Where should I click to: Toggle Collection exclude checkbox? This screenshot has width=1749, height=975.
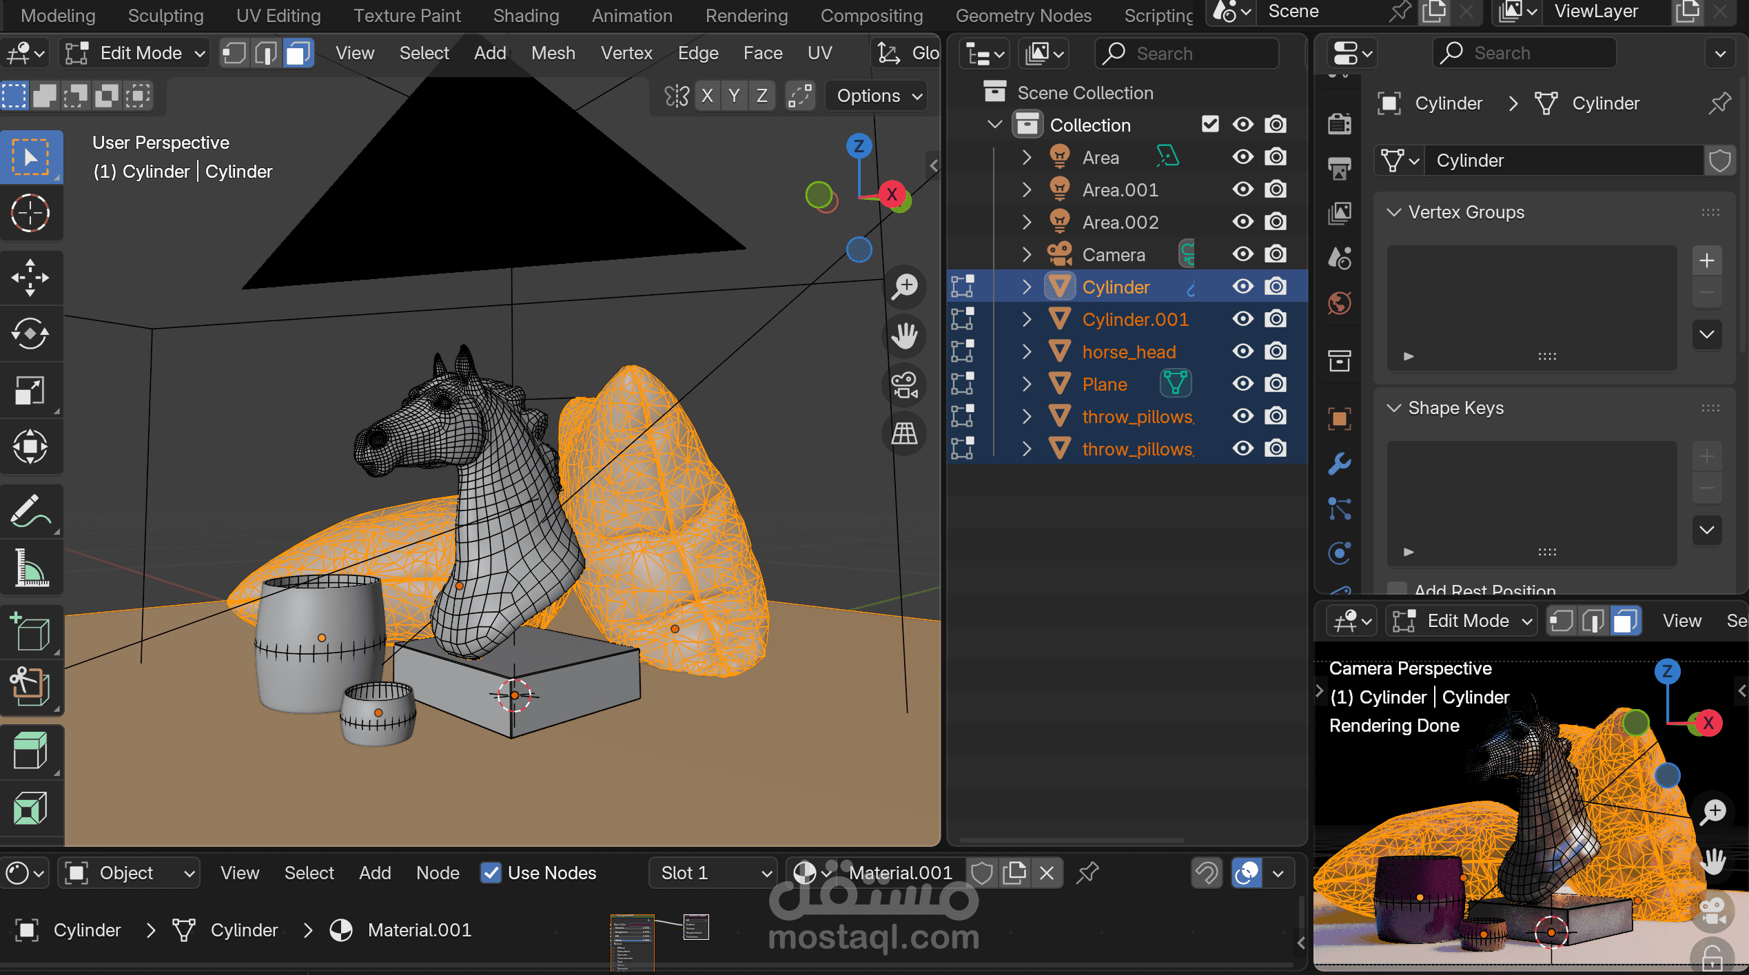tap(1210, 125)
